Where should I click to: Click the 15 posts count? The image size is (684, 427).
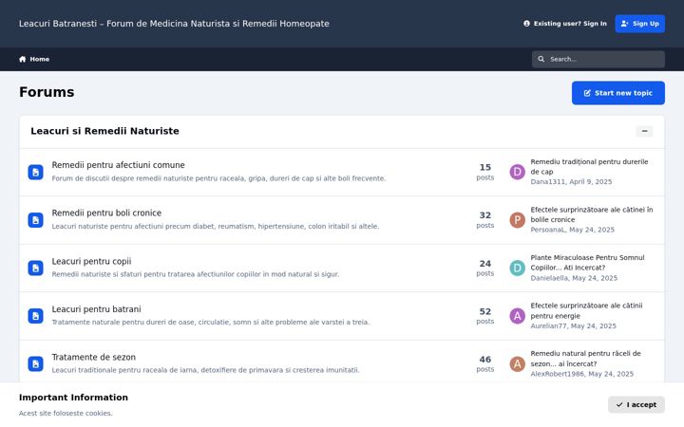pyautogui.click(x=485, y=172)
